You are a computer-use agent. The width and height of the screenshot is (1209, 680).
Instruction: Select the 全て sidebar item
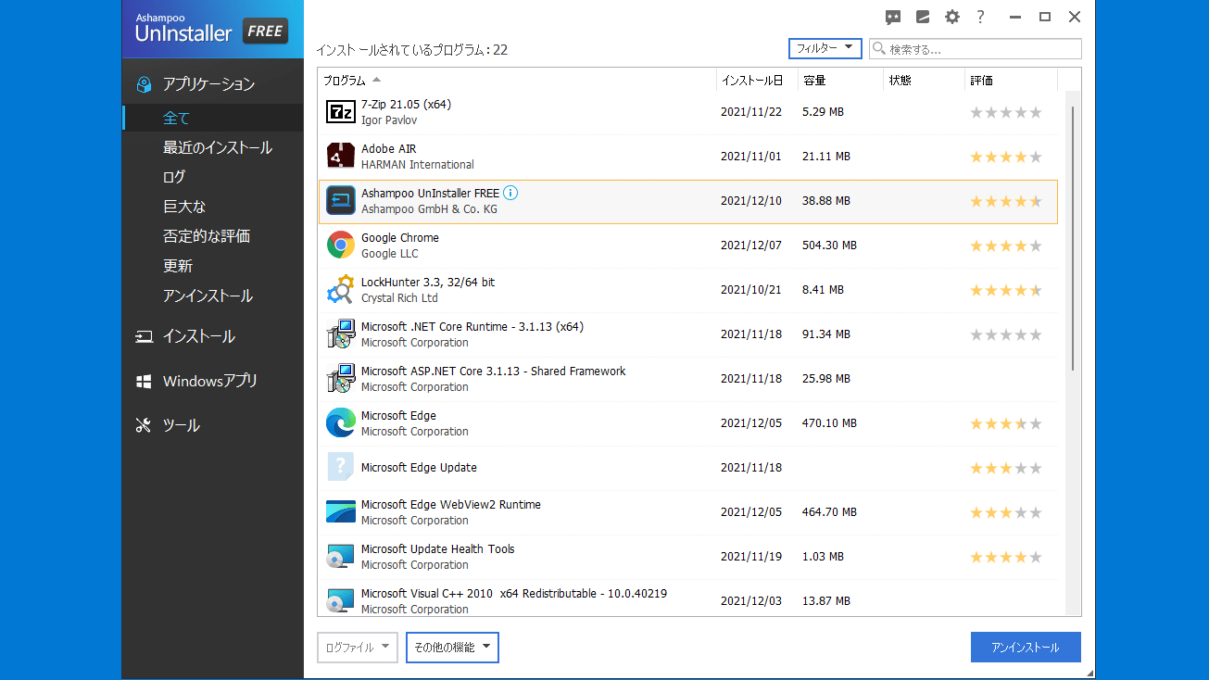click(x=213, y=118)
